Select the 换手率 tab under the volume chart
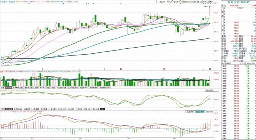This screenshot has height=140, width=256. [42, 87]
